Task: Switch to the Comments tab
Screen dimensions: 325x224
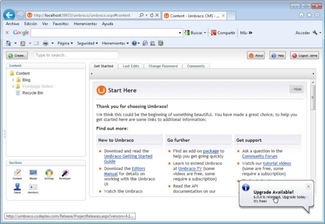Action: pyautogui.click(x=196, y=66)
